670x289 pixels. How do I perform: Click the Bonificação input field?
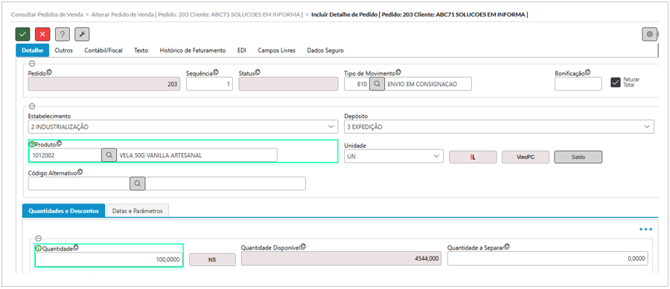pyautogui.click(x=578, y=84)
